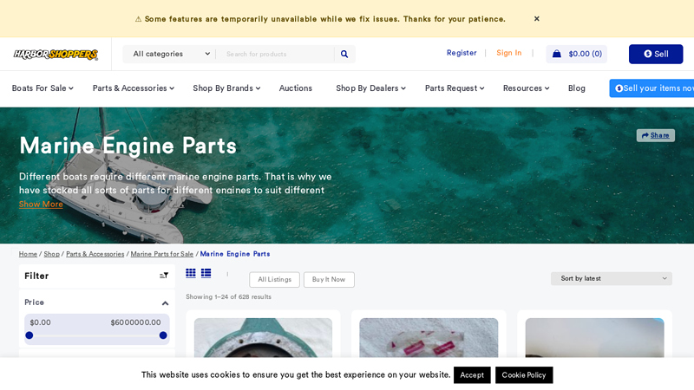Open Marine Parts for Sale breadcrumb

(162, 254)
